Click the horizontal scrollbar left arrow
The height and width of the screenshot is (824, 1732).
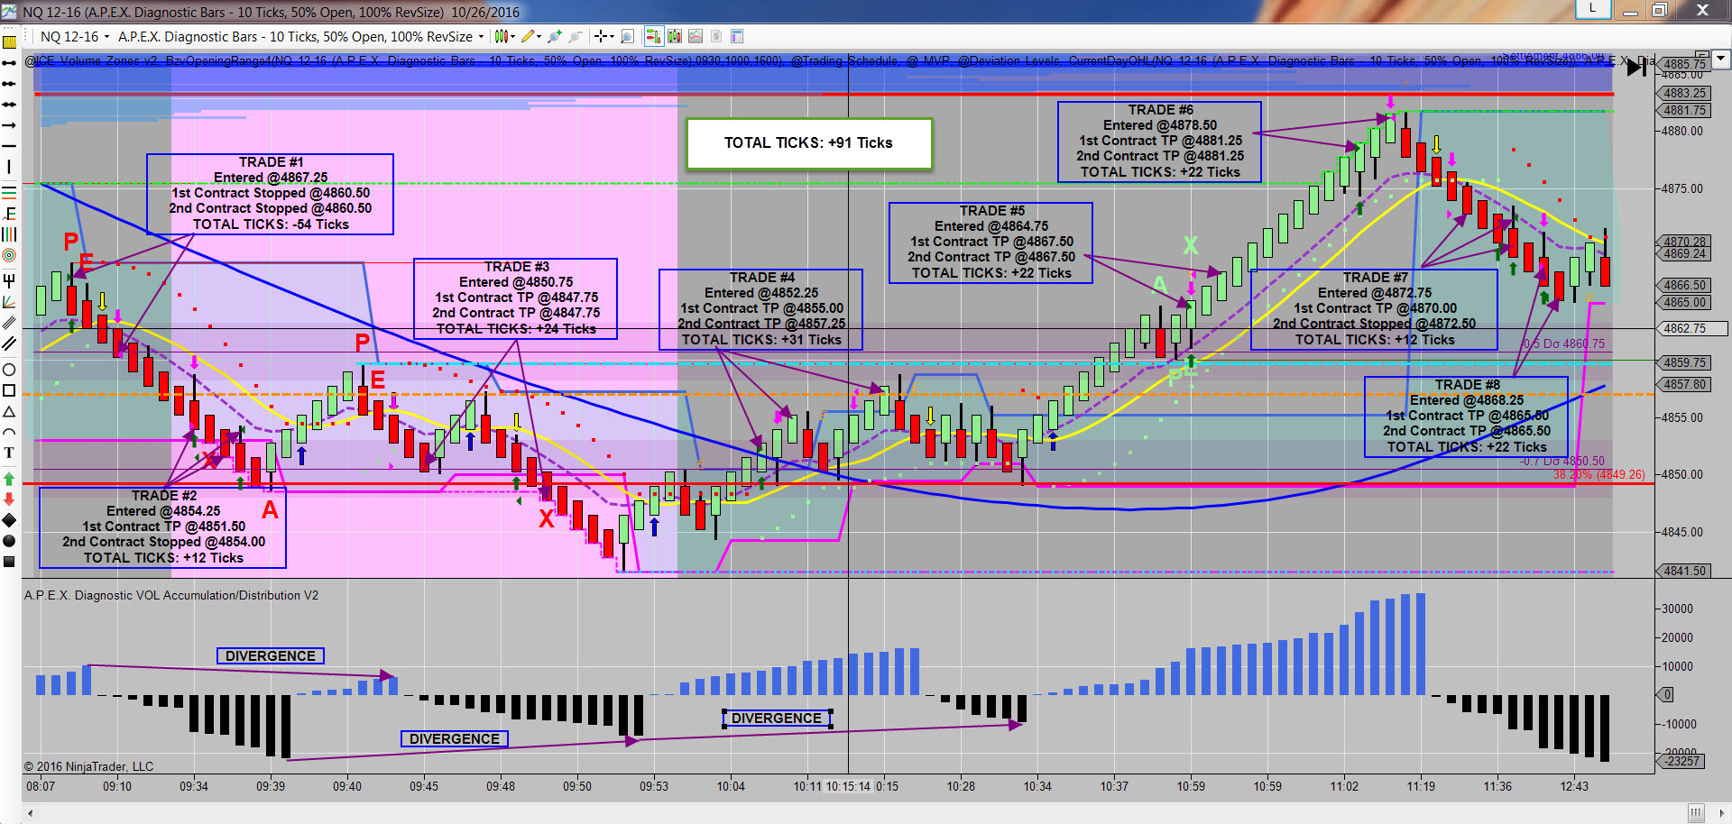point(30,813)
